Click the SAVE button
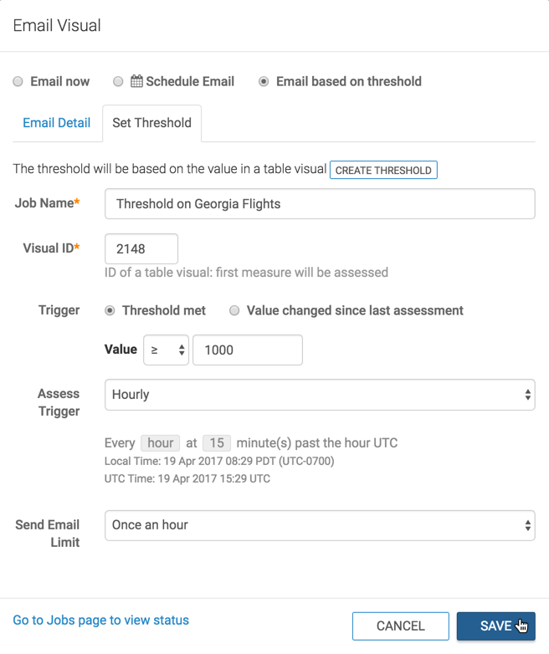This screenshot has width=549, height=654. 495,626
